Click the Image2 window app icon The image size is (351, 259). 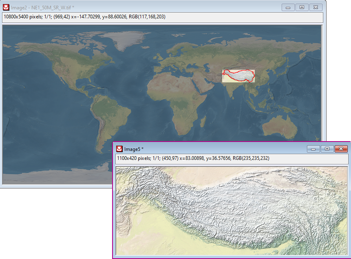[6, 7]
